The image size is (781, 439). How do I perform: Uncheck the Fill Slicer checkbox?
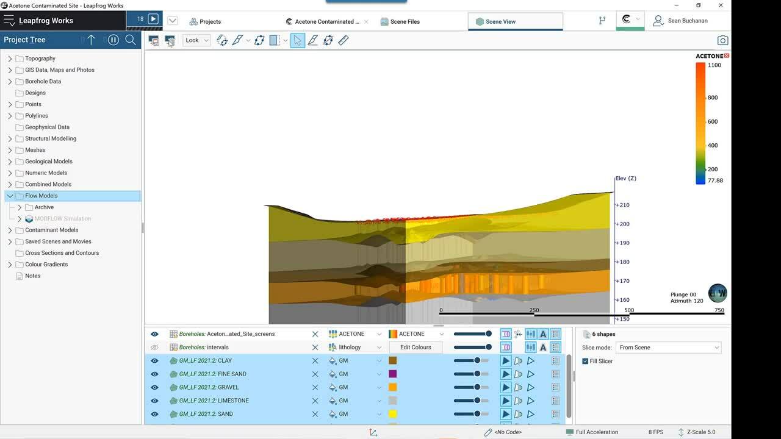click(x=585, y=361)
